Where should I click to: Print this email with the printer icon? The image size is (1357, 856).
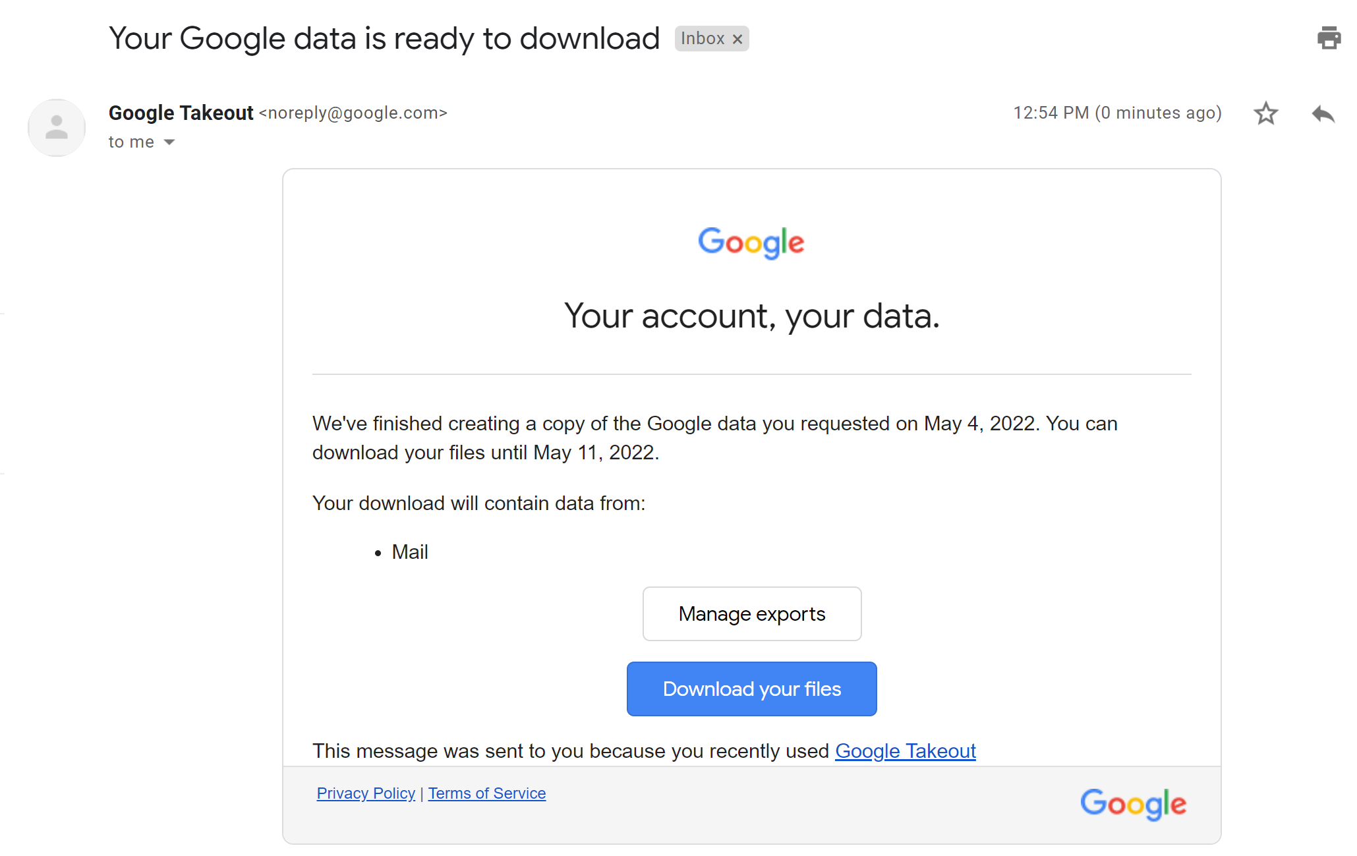pyautogui.click(x=1328, y=38)
